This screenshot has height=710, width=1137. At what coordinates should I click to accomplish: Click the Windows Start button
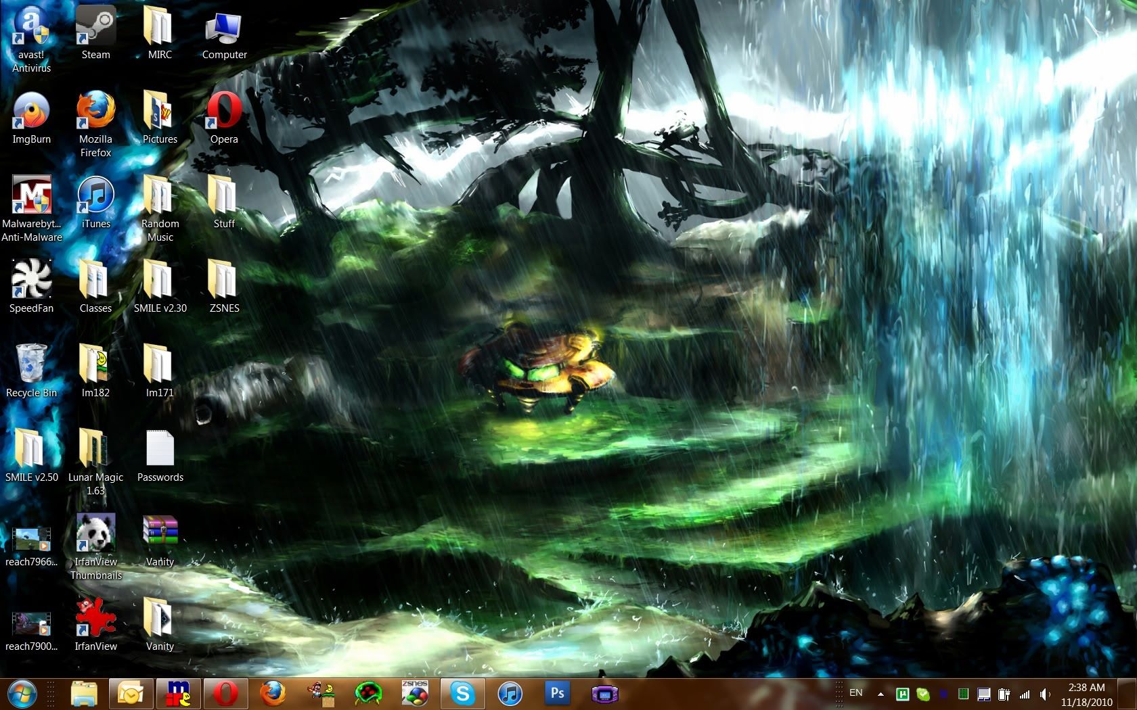coord(21,694)
